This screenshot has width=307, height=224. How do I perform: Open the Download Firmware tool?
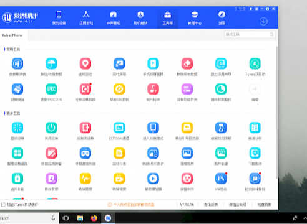click(255, 153)
